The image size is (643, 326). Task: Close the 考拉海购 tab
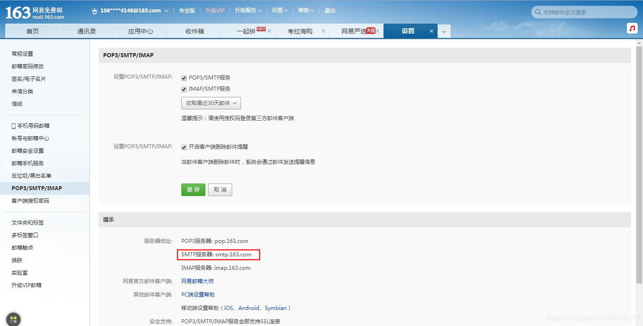tap(323, 31)
